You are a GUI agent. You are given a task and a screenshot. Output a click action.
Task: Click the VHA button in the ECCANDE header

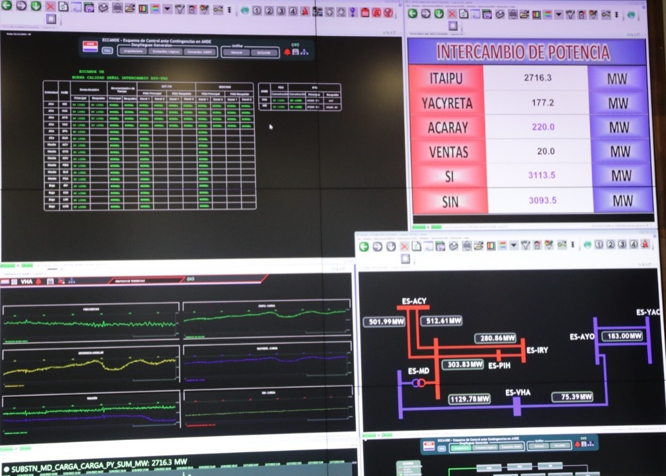pyautogui.click(x=107, y=50)
